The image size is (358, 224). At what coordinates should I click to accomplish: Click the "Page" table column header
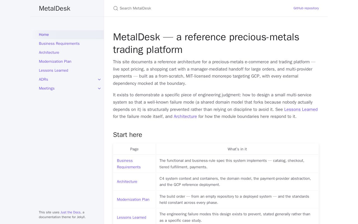pyautogui.click(x=134, y=149)
